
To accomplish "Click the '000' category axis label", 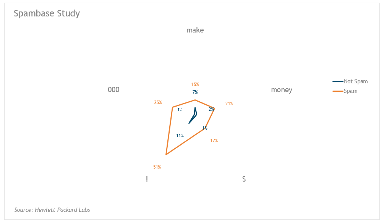I will 113,90.
